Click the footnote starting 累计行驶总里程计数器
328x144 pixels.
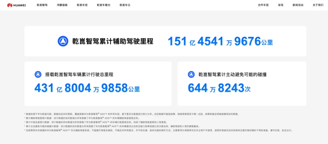96,122
